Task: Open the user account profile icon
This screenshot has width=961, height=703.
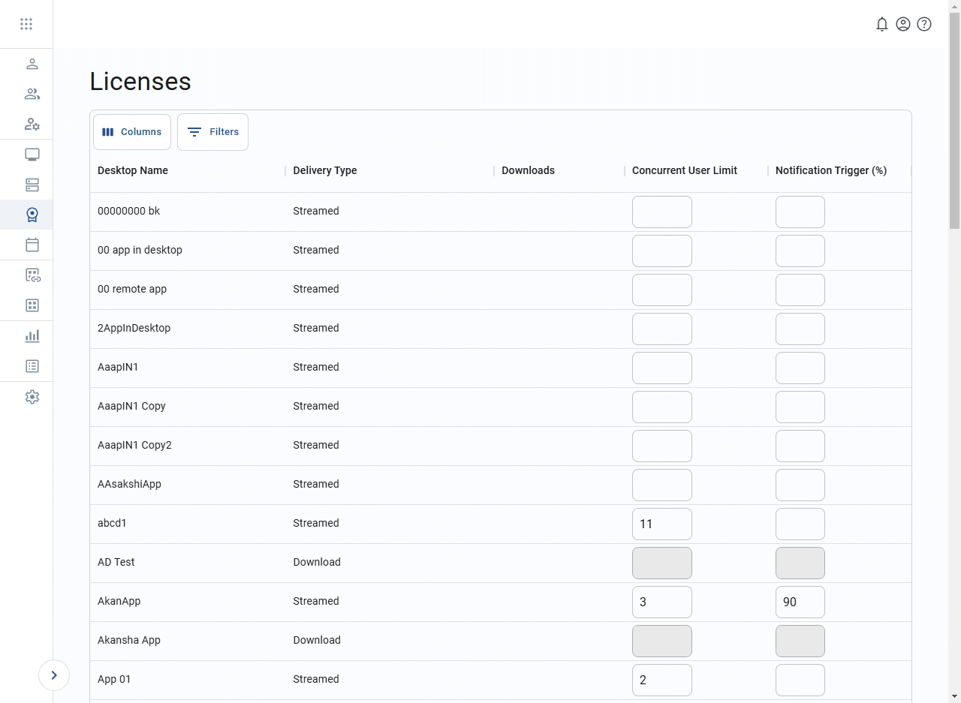Action: pyautogui.click(x=903, y=24)
